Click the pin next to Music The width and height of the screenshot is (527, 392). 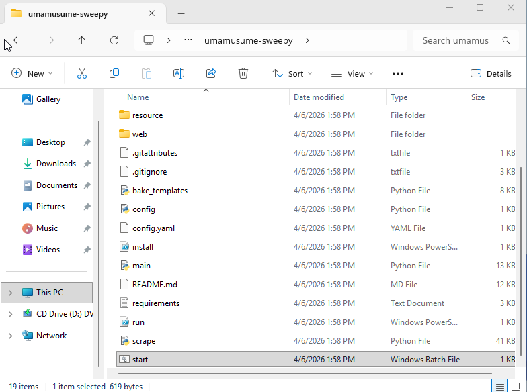tap(87, 228)
